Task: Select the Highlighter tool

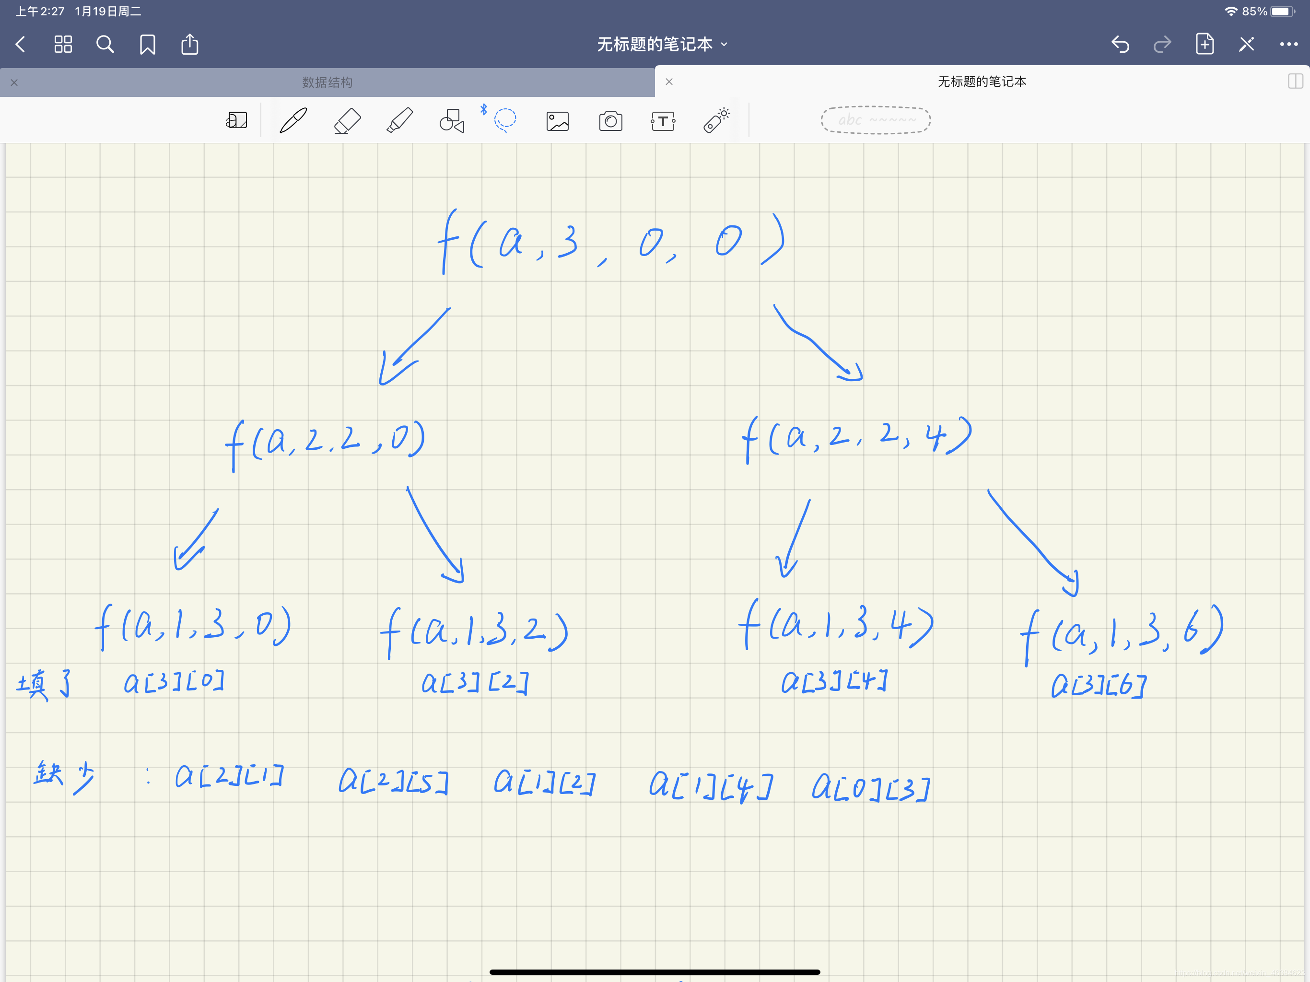Action: 400,121
